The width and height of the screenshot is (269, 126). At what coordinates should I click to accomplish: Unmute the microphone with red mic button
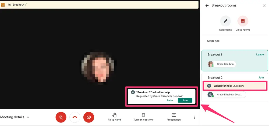pos(61,117)
